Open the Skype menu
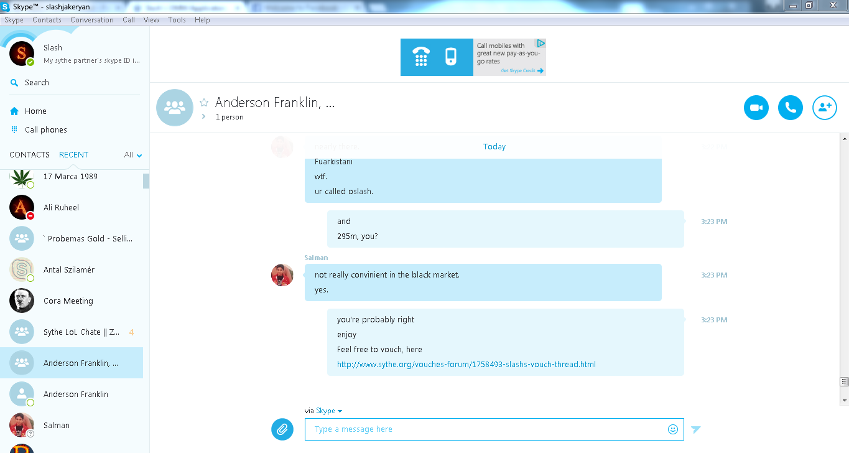Image resolution: width=849 pixels, height=453 pixels. click(14, 20)
